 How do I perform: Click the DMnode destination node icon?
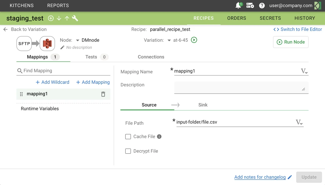pyautogui.click(x=47, y=43)
